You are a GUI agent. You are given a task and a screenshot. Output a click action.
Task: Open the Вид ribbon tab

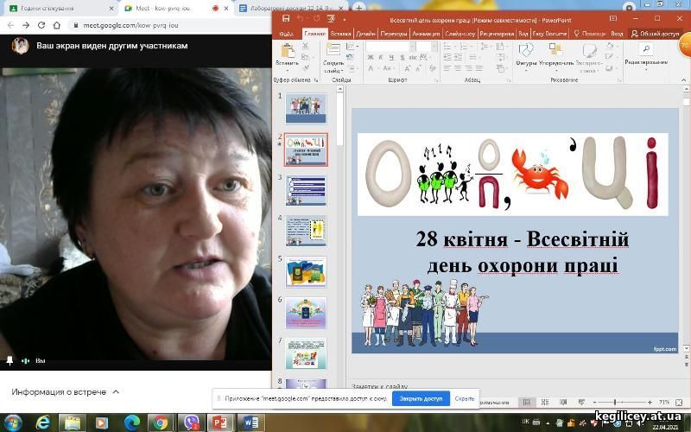tap(523, 34)
